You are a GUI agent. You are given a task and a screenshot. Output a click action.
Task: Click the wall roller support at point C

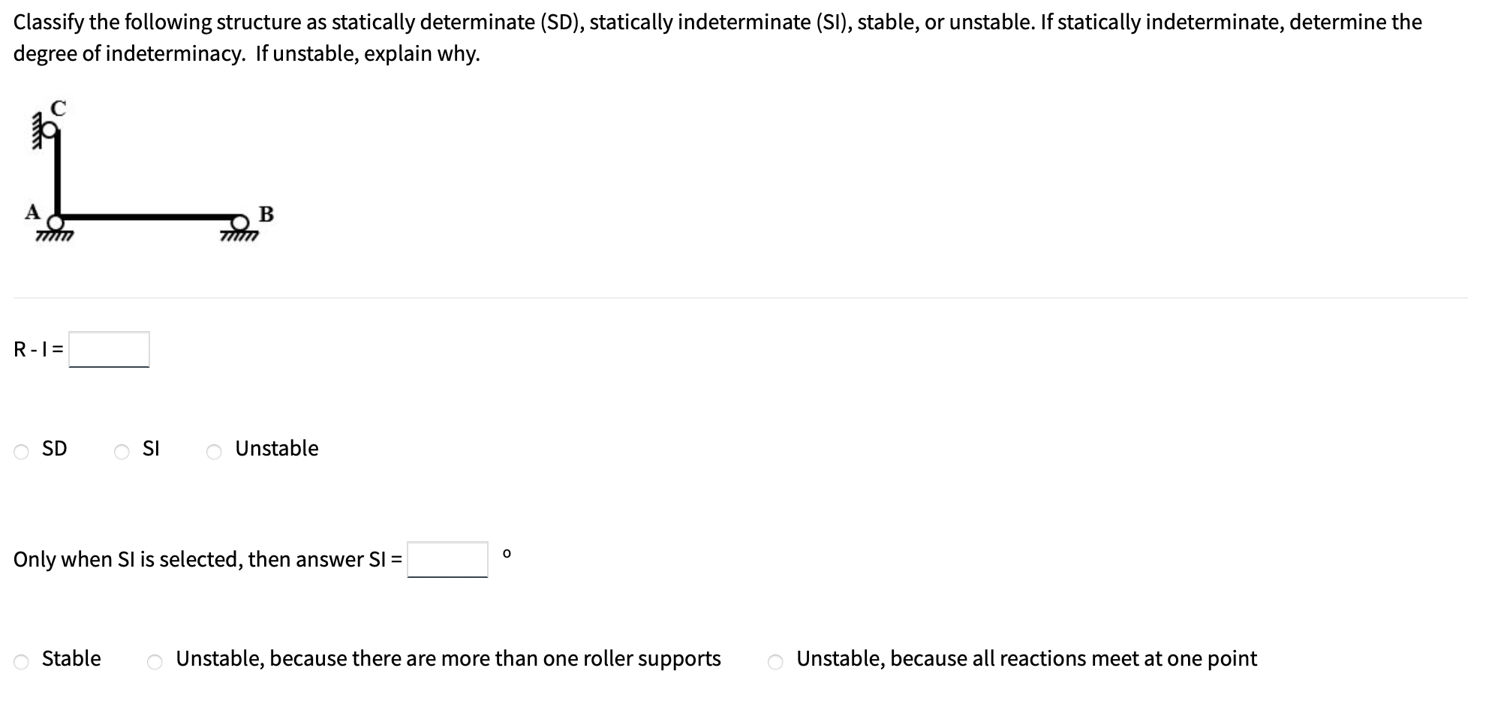(49, 130)
